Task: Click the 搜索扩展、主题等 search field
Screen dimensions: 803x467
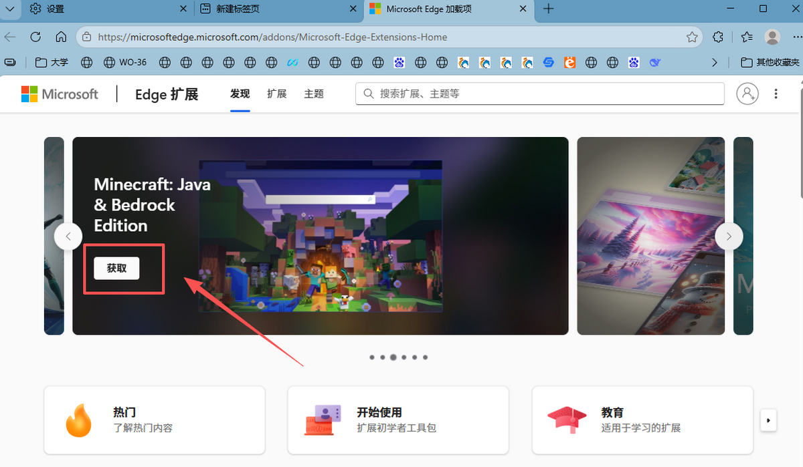Action: (540, 94)
